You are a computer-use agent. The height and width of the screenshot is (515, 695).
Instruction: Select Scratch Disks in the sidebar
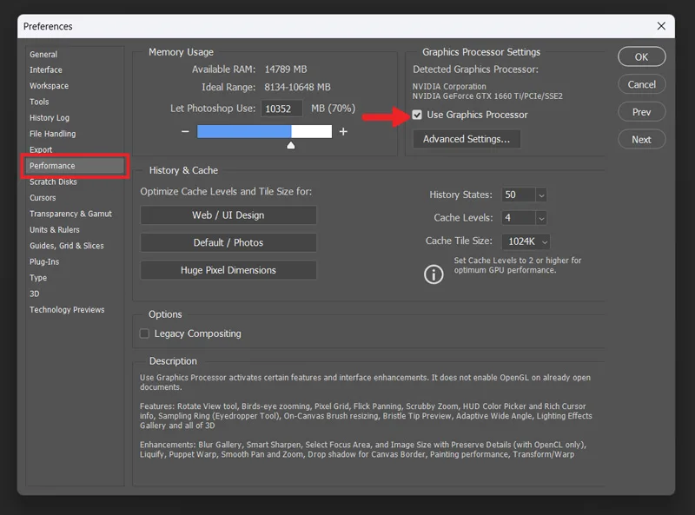pos(53,182)
